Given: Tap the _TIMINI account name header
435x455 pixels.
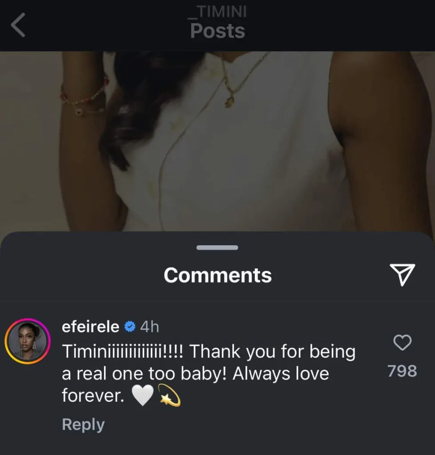Looking at the screenshot, I should coord(217,12).
